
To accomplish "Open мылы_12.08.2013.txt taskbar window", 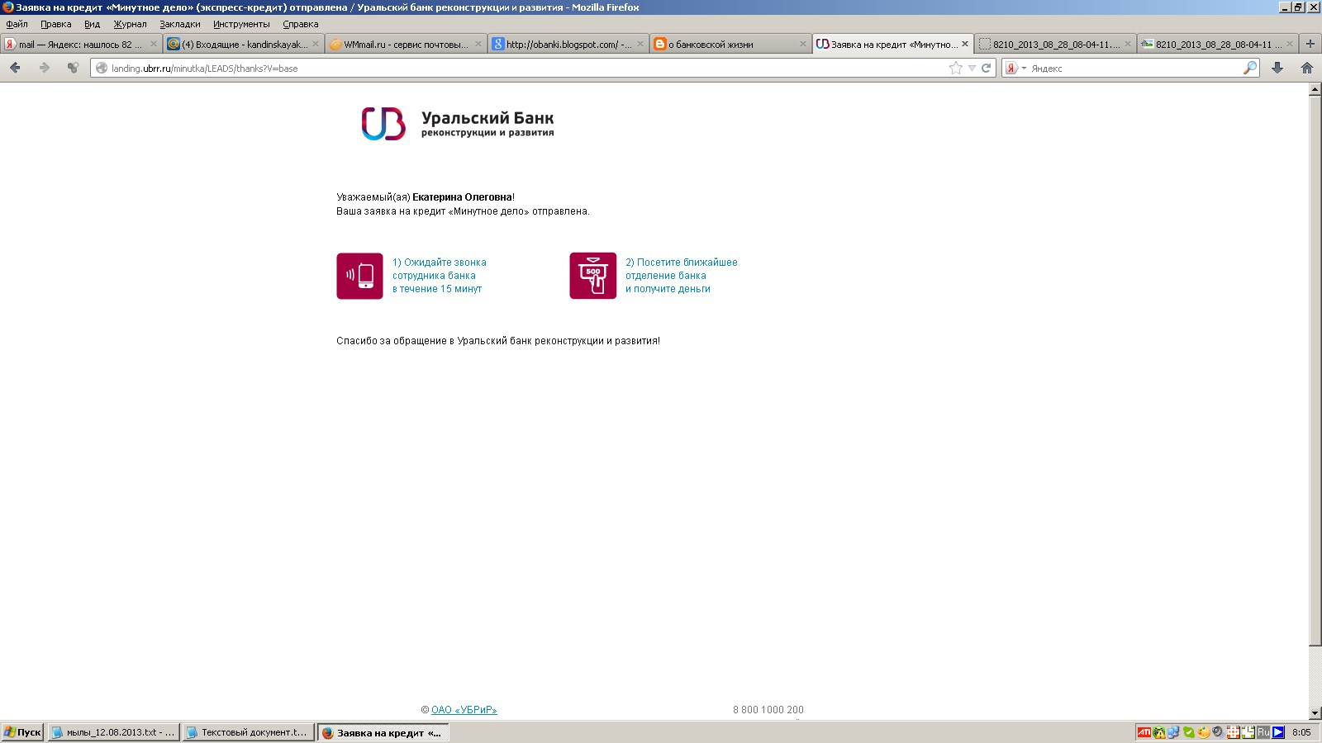I will [113, 732].
